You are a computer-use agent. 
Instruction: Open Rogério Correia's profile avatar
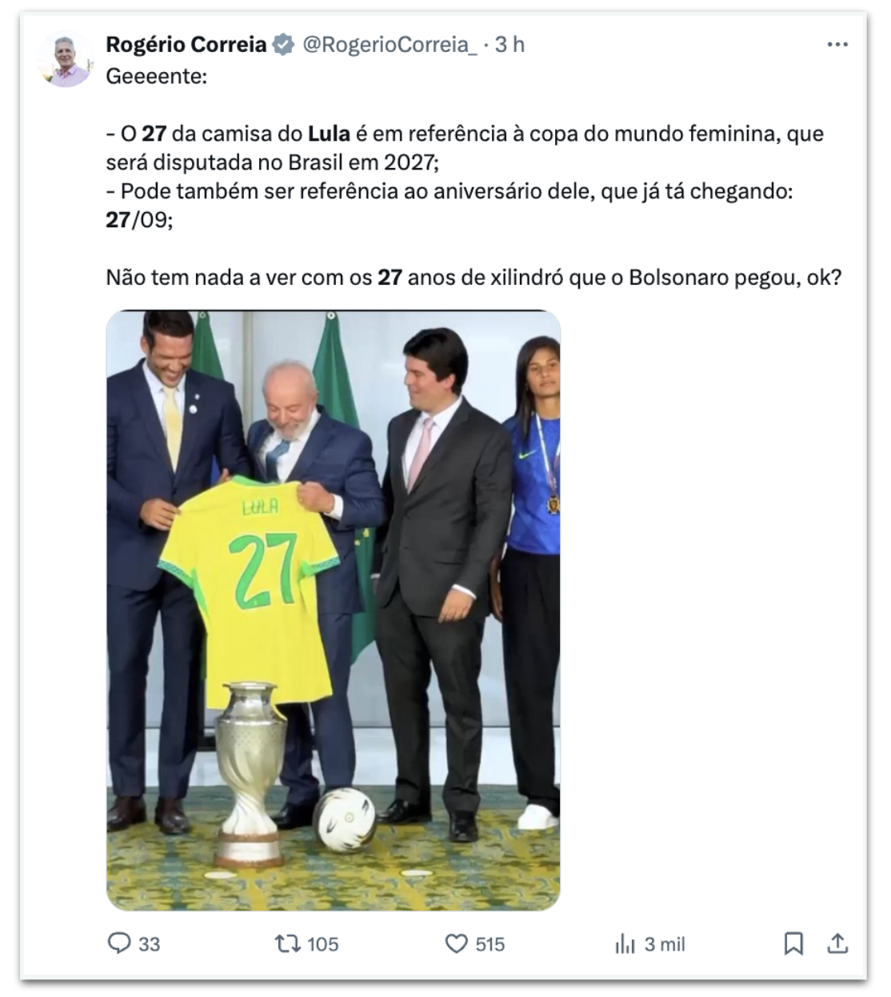[x=66, y=60]
